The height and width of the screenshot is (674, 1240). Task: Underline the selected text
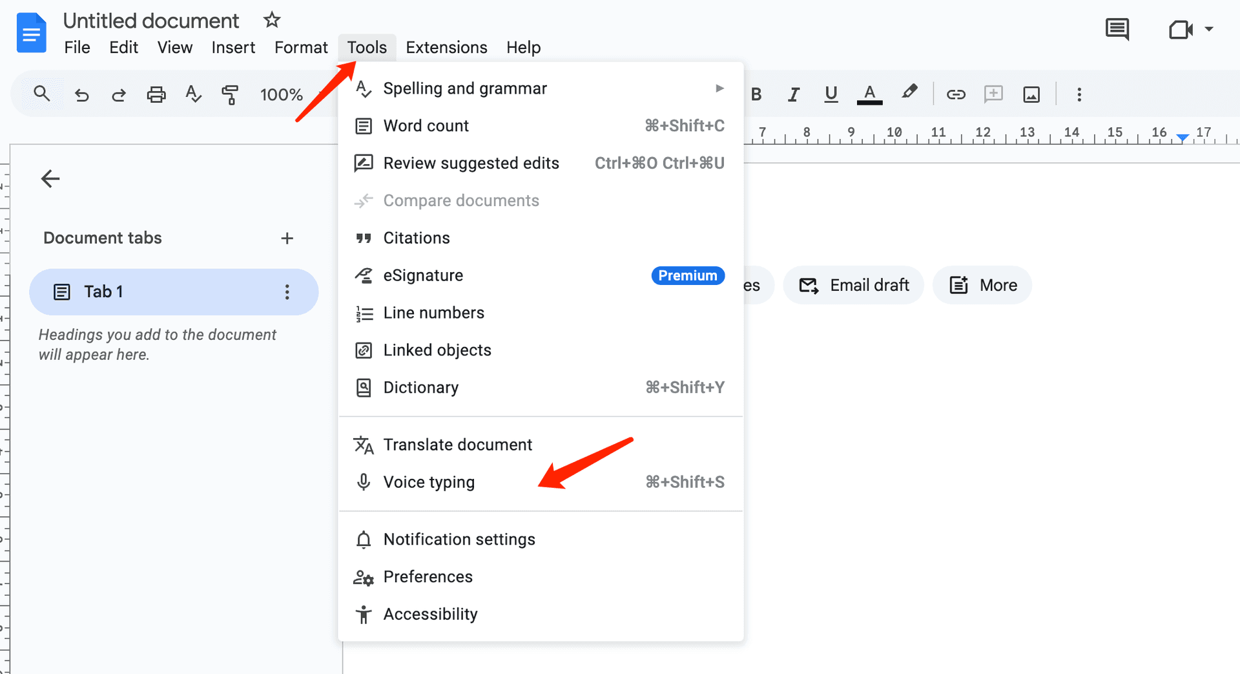pyautogui.click(x=831, y=94)
